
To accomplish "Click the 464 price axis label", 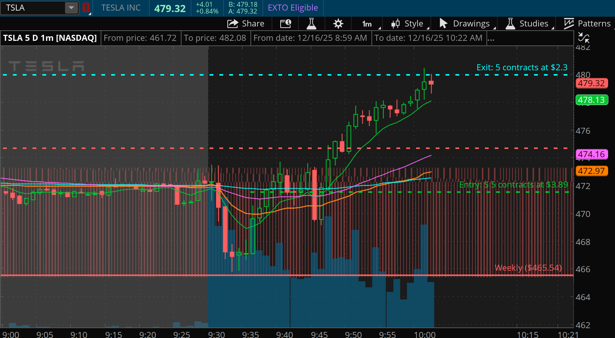I will pyautogui.click(x=583, y=297).
